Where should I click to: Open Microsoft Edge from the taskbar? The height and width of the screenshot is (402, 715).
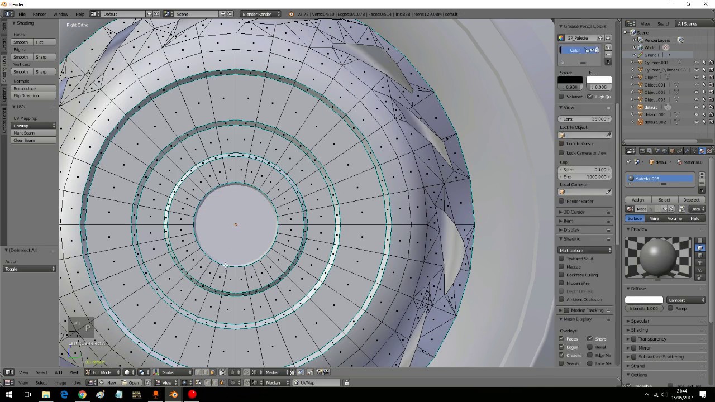click(64, 395)
